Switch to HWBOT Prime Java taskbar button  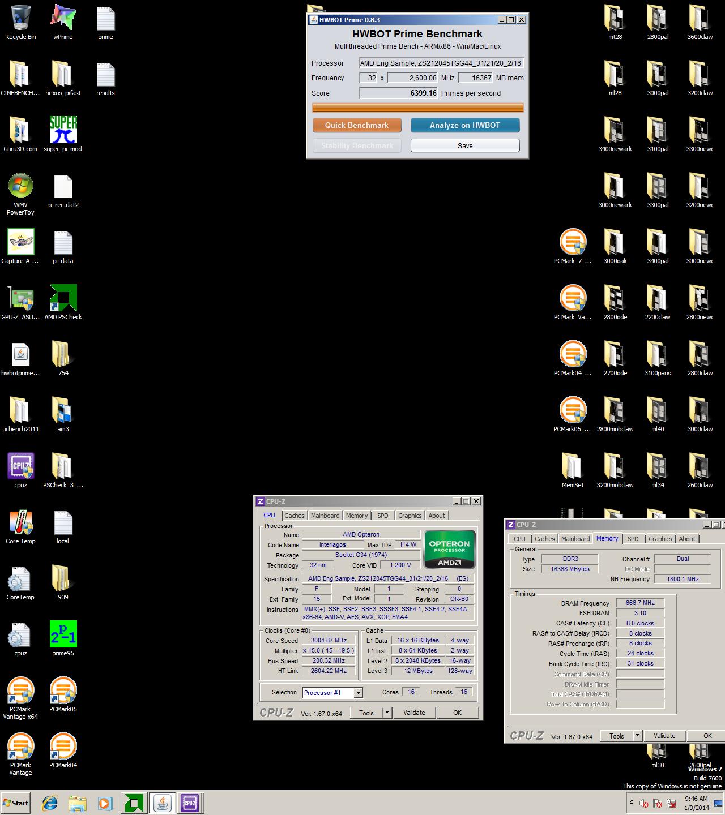pos(163,803)
